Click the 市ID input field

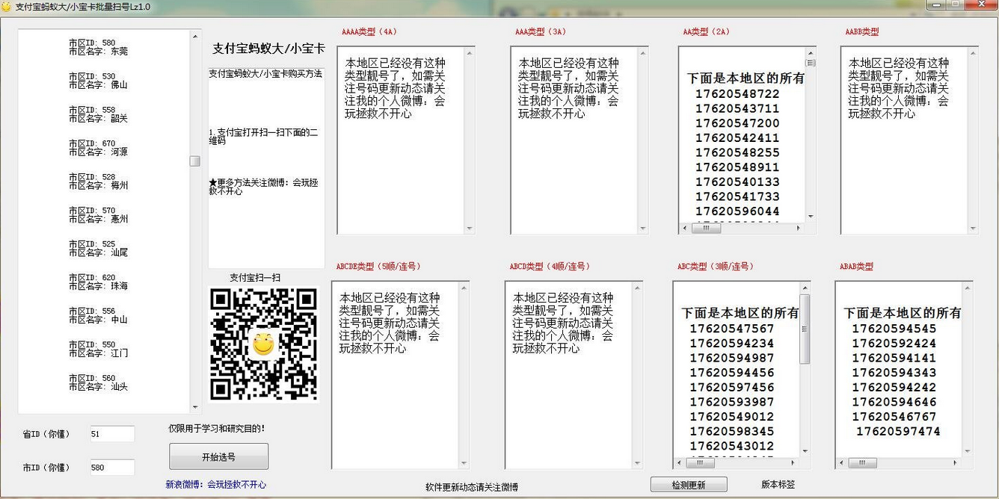tap(112, 468)
